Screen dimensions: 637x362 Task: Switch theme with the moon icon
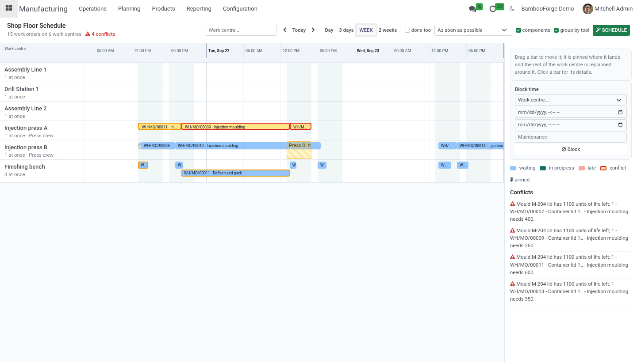(512, 9)
